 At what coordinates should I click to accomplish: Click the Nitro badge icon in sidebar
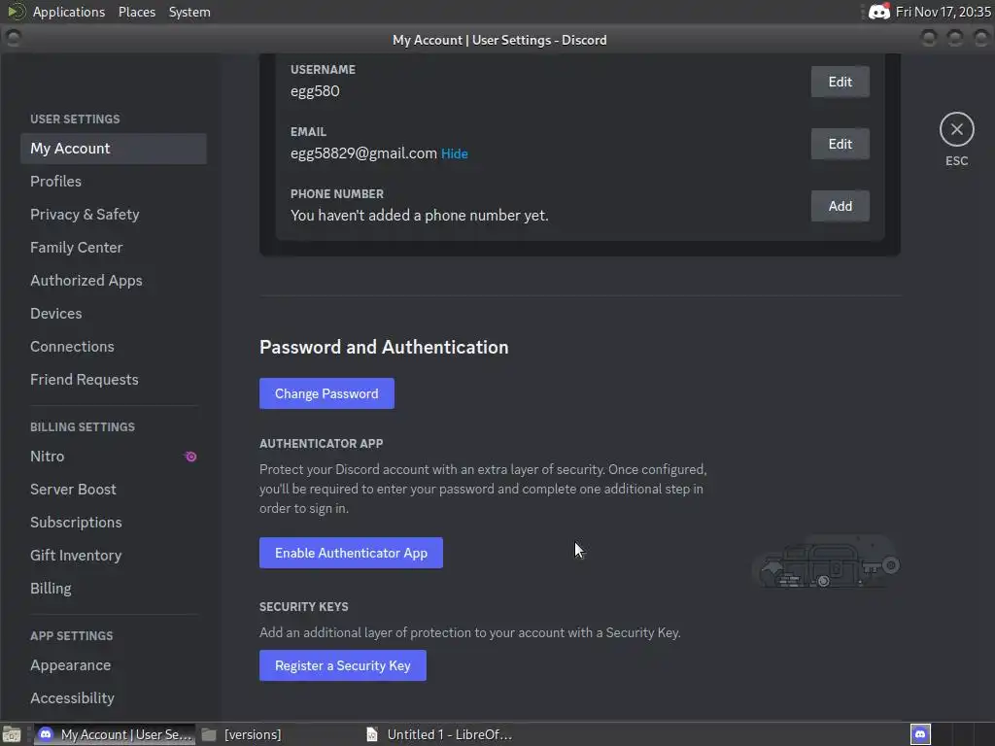tap(190, 457)
